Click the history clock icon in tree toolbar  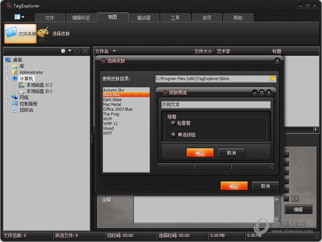pos(63,51)
